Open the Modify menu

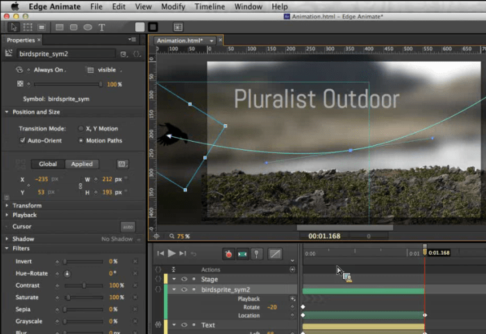pyautogui.click(x=173, y=6)
